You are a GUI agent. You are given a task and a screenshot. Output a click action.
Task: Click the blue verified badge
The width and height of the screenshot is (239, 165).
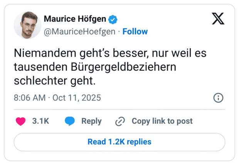pos(113,19)
